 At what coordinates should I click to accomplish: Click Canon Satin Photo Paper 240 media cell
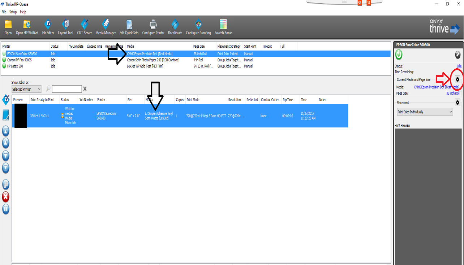tap(153, 60)
